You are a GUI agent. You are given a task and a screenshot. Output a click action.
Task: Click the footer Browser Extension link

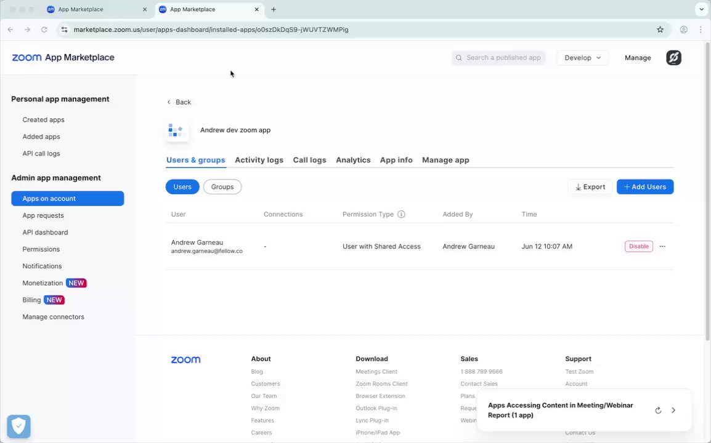pos(380,396)
